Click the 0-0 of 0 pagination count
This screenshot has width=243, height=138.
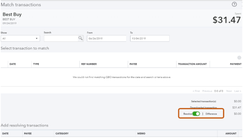point(219,91)
